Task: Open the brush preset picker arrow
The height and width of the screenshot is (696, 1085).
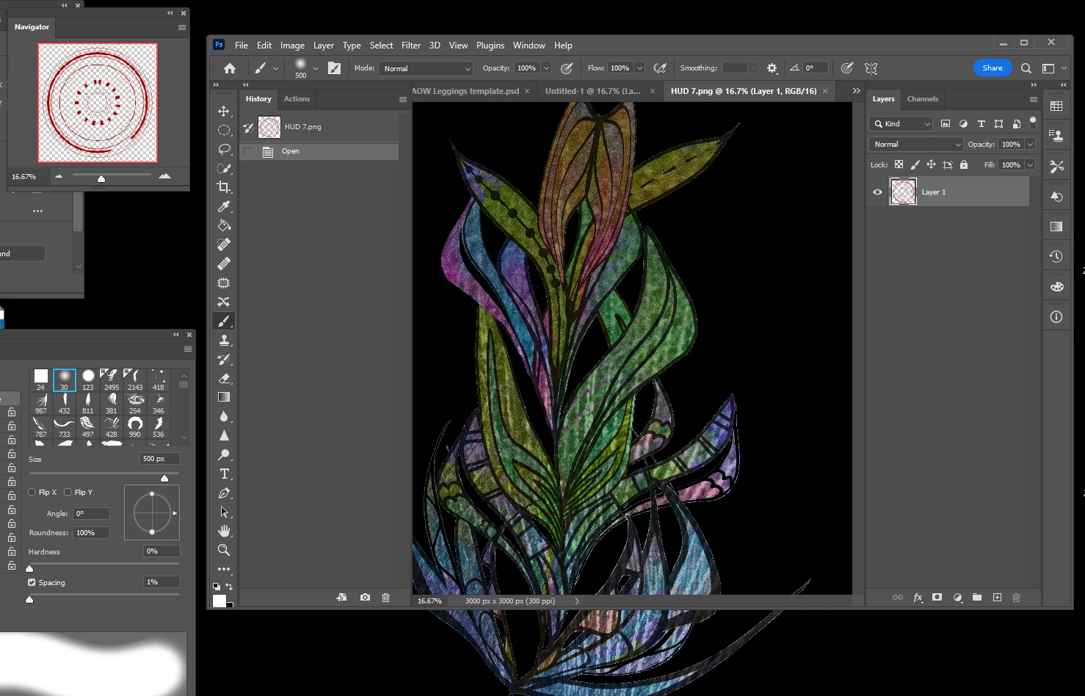Action: (x=316, y=68)
